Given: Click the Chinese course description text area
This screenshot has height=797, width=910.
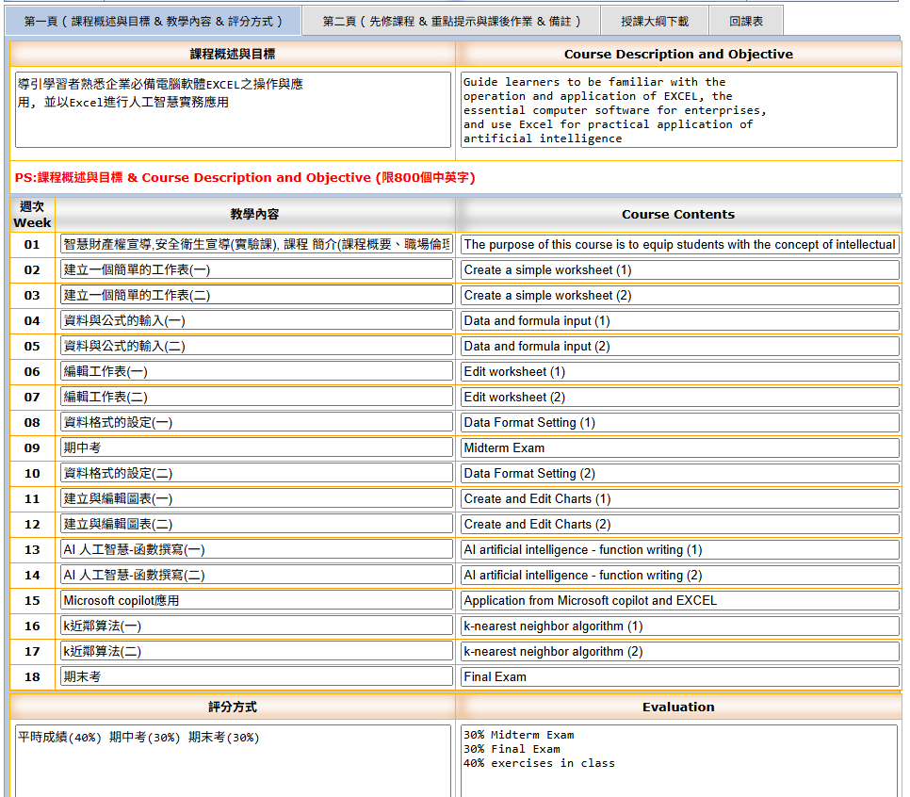Looking at the screenshot, I should coord(233,109).
